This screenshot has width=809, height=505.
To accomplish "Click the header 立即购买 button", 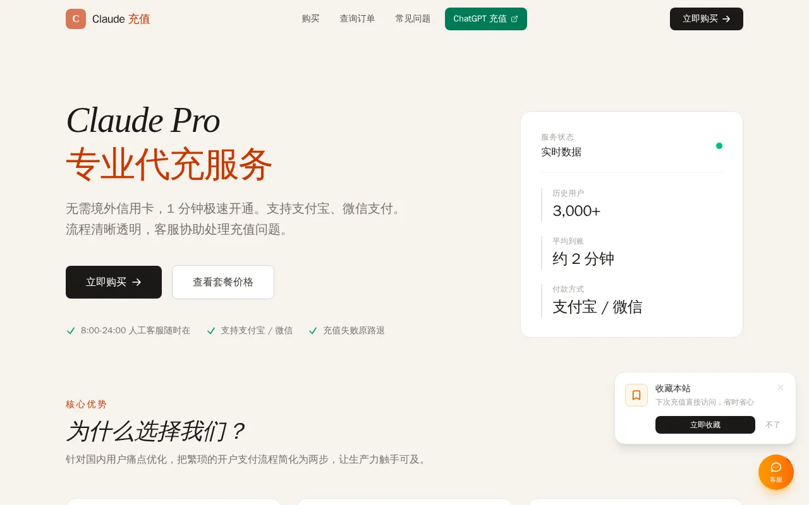I will coord(707,19).
